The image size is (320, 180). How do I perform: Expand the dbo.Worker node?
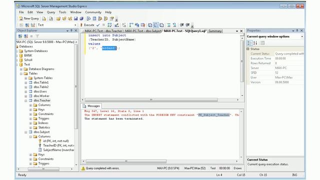(26, 96)
